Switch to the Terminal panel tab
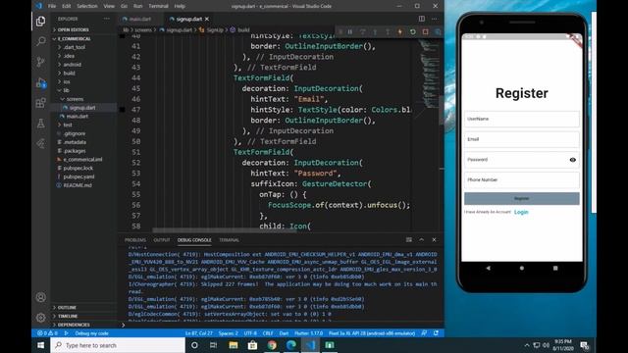Screen dimensions: 628x353 click(x=229, y=239)
